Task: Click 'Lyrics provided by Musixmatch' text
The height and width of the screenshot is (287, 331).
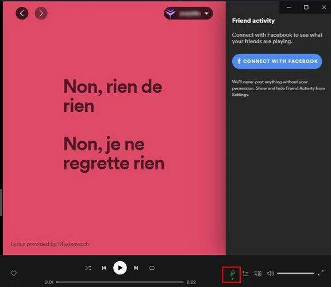Action: pos(50,244)
